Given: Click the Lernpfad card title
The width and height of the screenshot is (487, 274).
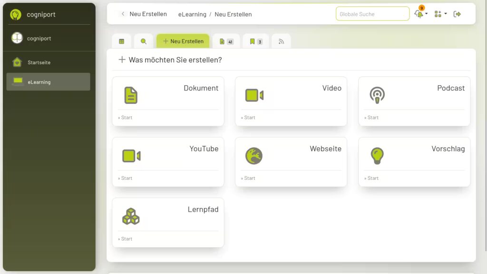Looking at the screenshot, I should coord(203,209).
